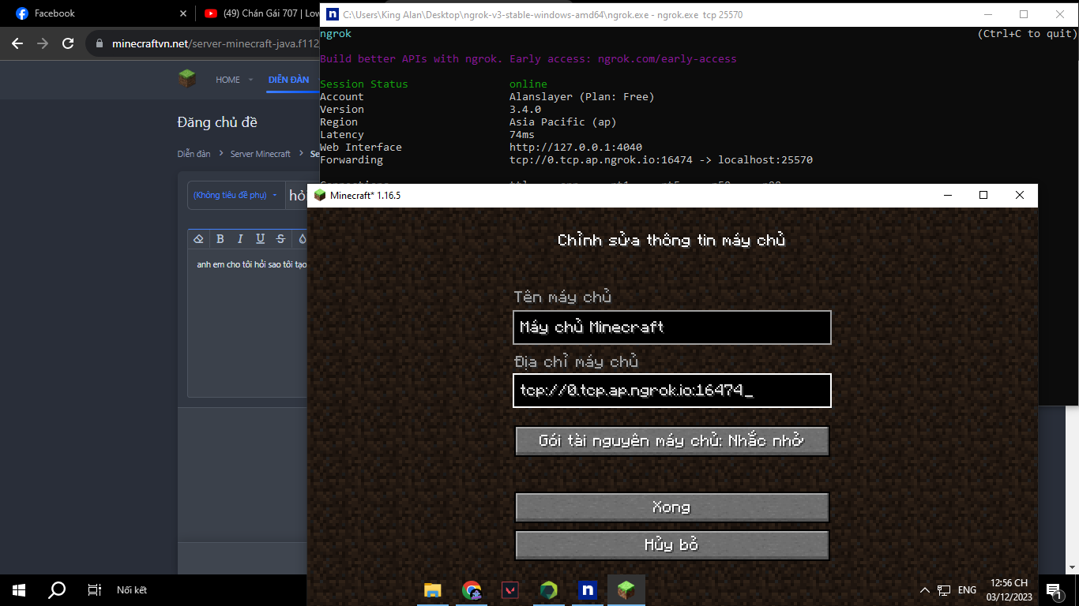Click the 74ms latency value in ngrok

click(x=522, y=135)
